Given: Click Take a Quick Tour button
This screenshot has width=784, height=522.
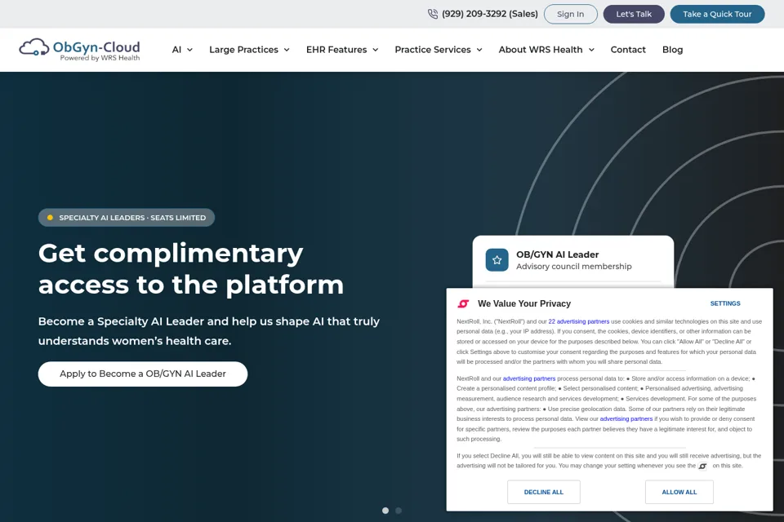Looking at the screenshot, I should (717, 14).
